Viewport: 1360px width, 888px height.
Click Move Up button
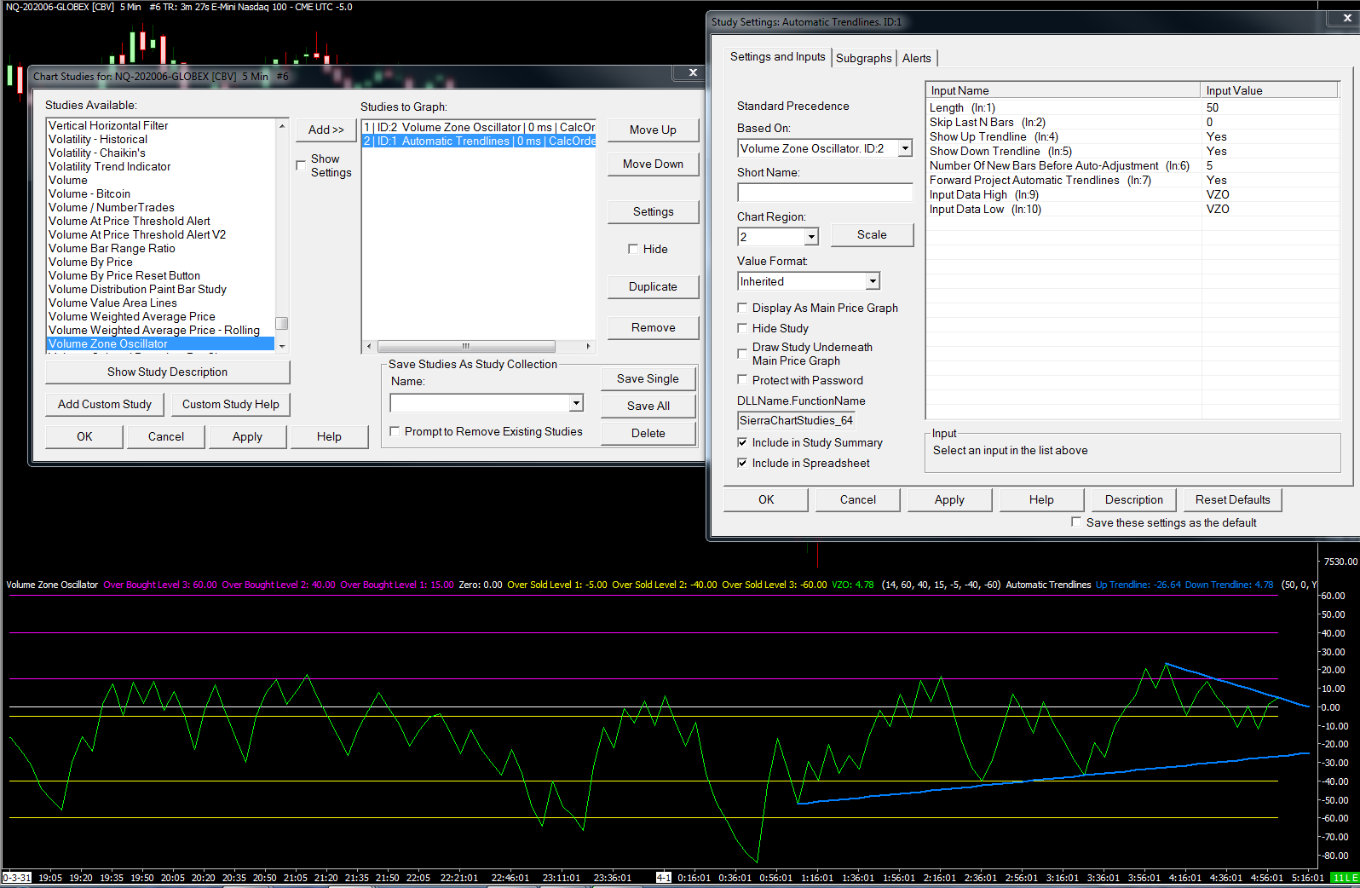653,130
